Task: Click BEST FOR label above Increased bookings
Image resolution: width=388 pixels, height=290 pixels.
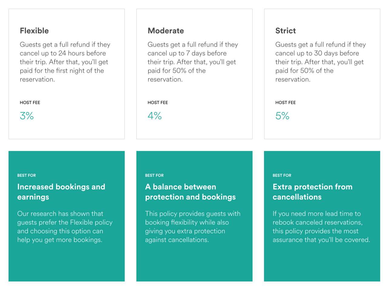Action: point(26,175)
